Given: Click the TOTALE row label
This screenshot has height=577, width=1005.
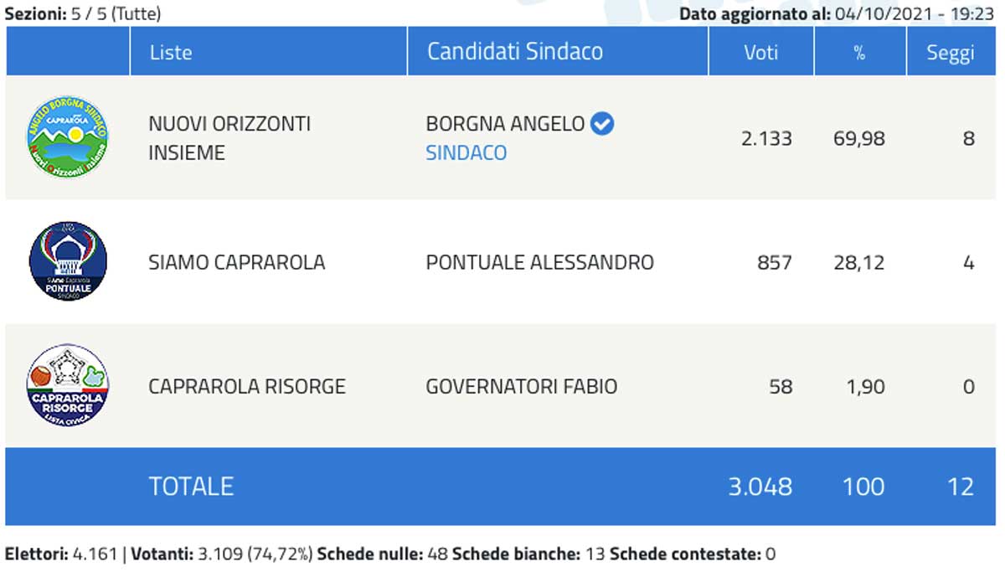Looking at the screenshot, I should point(191,486).
